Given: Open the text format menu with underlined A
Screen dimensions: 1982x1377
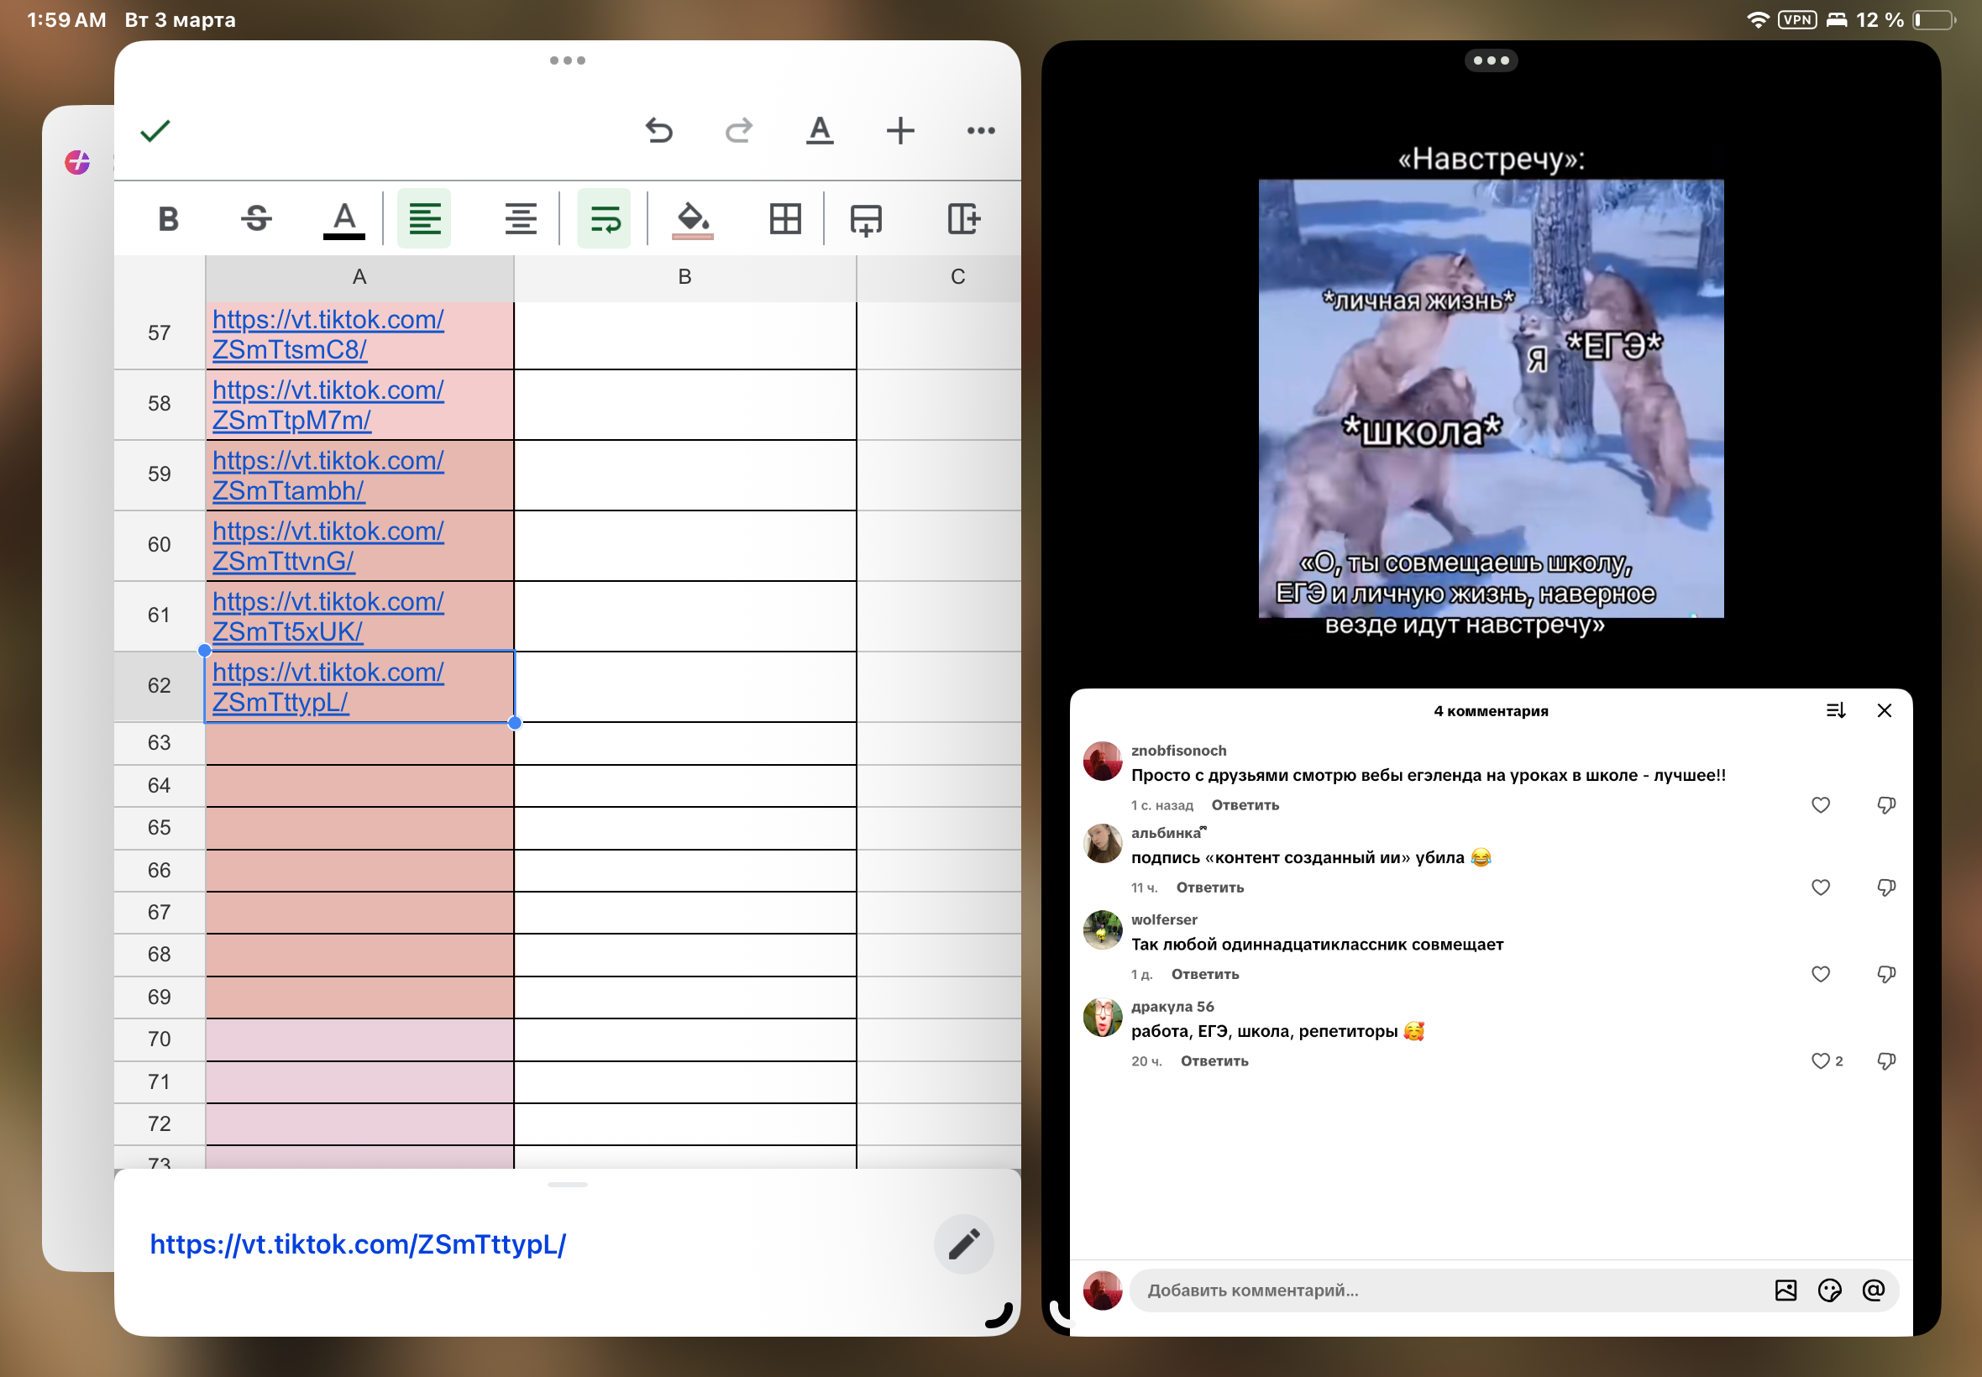Looking at the screenshot, I should coord(820,131).
